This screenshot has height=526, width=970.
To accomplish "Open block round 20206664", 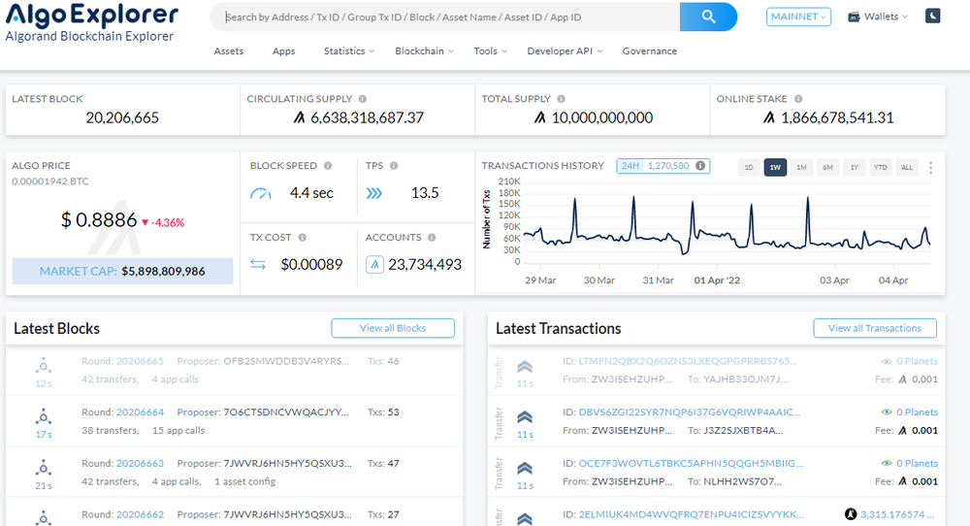I will pos(140,412).
